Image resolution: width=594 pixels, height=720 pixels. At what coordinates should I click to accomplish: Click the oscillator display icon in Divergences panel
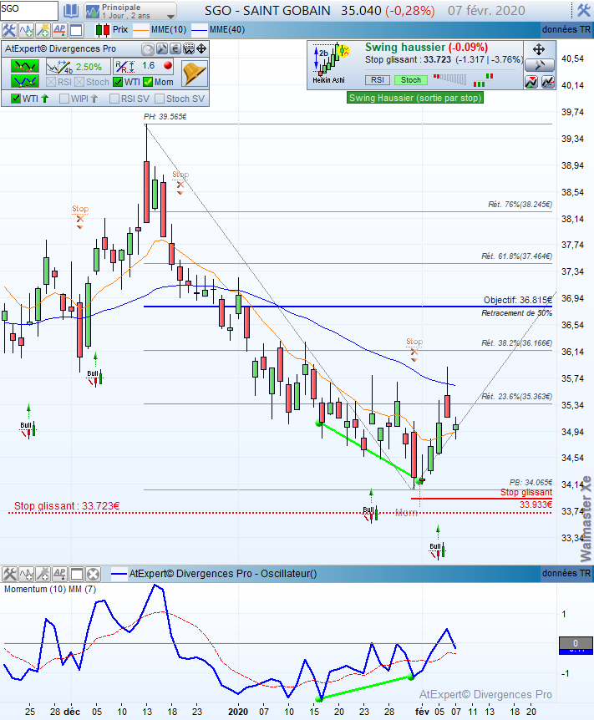[x=188, y=49]
